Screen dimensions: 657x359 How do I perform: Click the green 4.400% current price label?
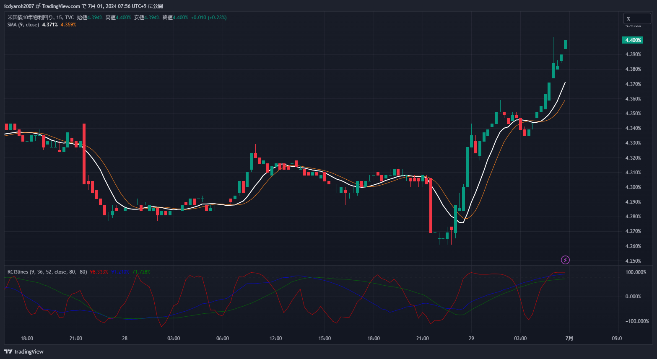click(x=633, y=40)
